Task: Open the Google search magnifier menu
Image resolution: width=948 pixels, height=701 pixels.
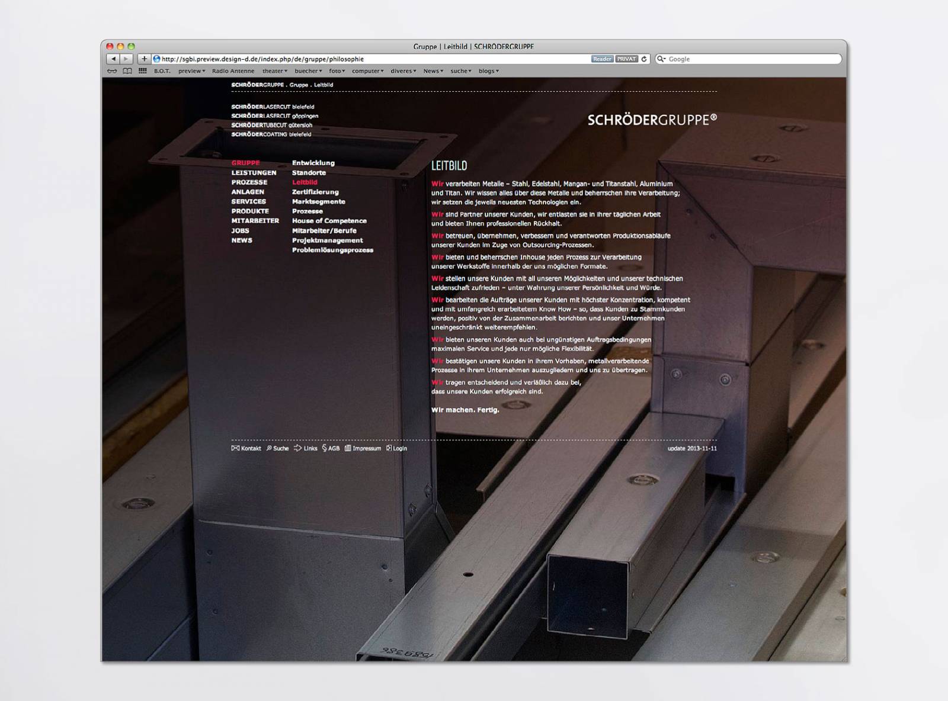Action: (x=662, y=59)
